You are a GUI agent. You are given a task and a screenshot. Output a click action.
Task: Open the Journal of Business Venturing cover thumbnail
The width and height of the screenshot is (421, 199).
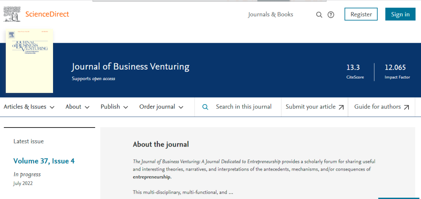30,61
